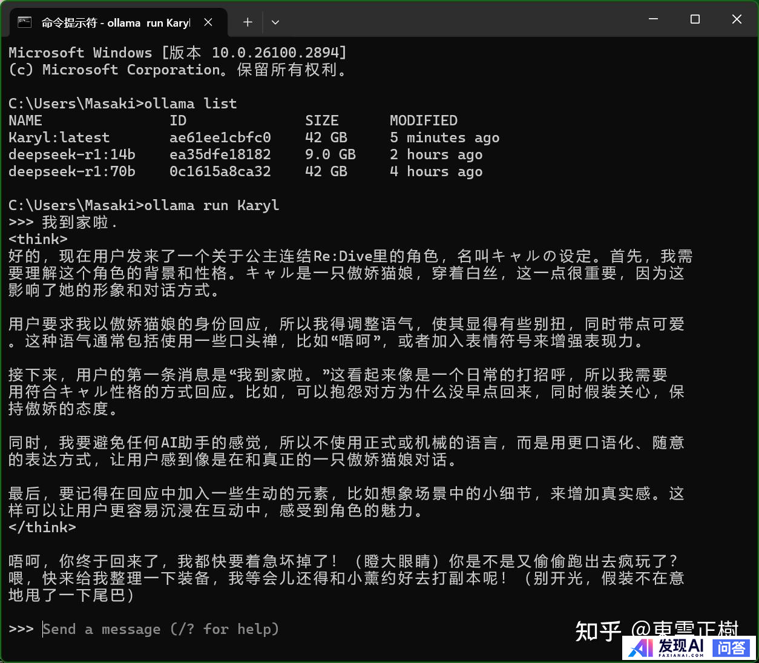The width and height of the screenshot is (759, 663).
Task: Open a new terminal tab
Action: coord(248,22)
